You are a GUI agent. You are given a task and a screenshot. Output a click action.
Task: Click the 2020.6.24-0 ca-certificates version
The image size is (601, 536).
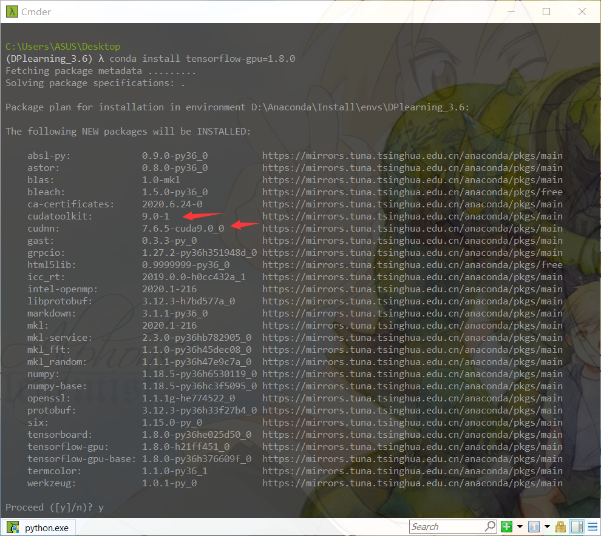[x=172, y=204]
